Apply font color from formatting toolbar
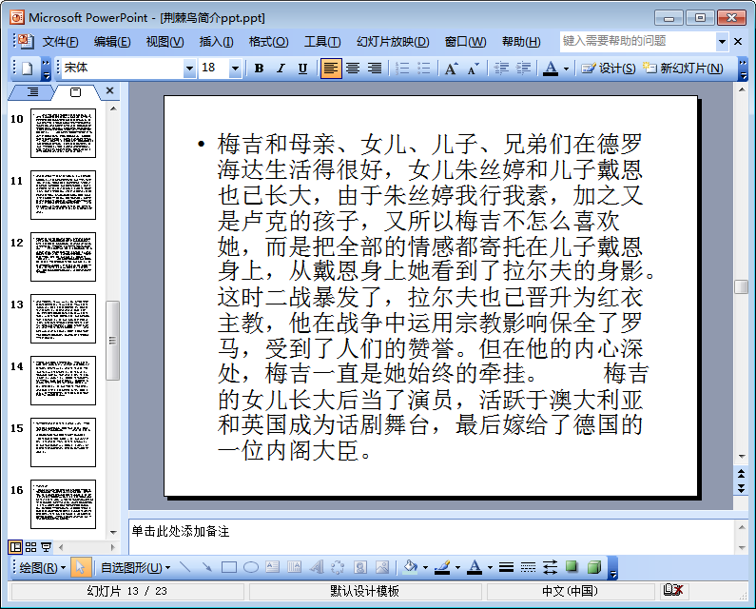Screen dimensions: 756x609 551,69
